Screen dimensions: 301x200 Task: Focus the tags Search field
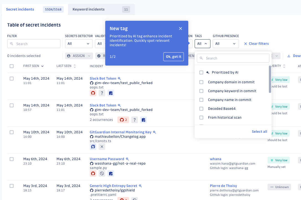233,58
